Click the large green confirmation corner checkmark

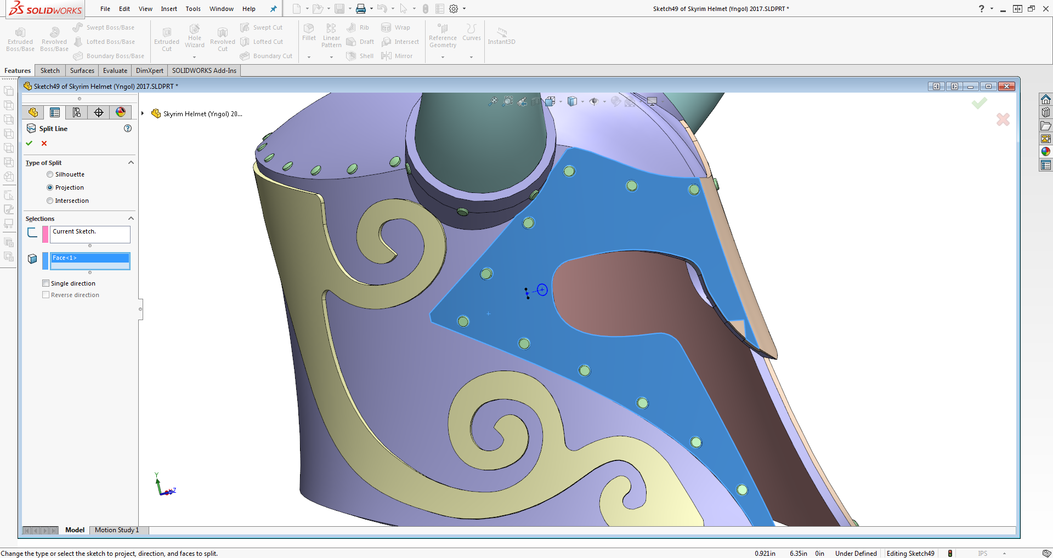pyautogui.click(x=980, y=103)
